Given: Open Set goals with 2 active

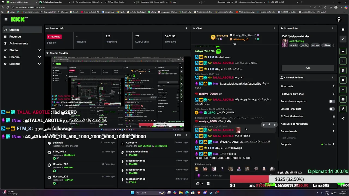Looking at the screenshot, I should (x=308, y=144).
